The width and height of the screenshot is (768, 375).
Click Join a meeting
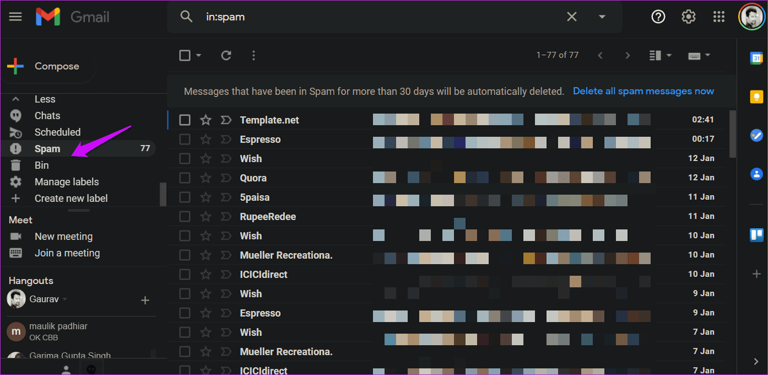point(67,253)
